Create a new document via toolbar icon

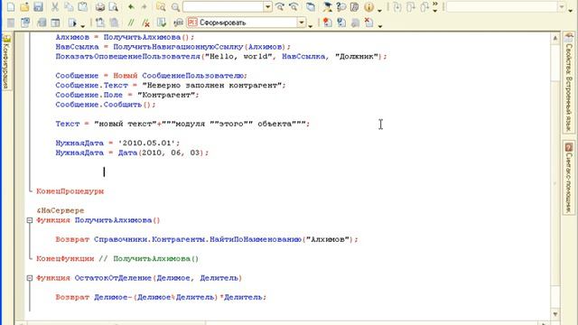click(x=11, y=6)
